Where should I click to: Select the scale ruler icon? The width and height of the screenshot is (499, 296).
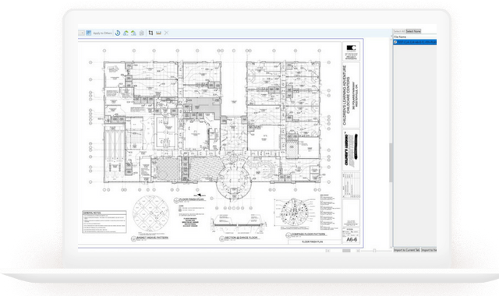click(x=158, y=33)
